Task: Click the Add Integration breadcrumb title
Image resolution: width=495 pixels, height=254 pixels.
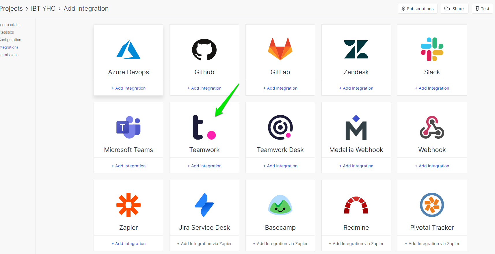Action: coord(86,9)
